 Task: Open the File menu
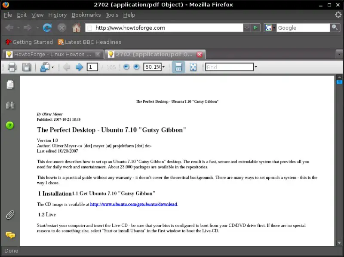pos(8,15)
